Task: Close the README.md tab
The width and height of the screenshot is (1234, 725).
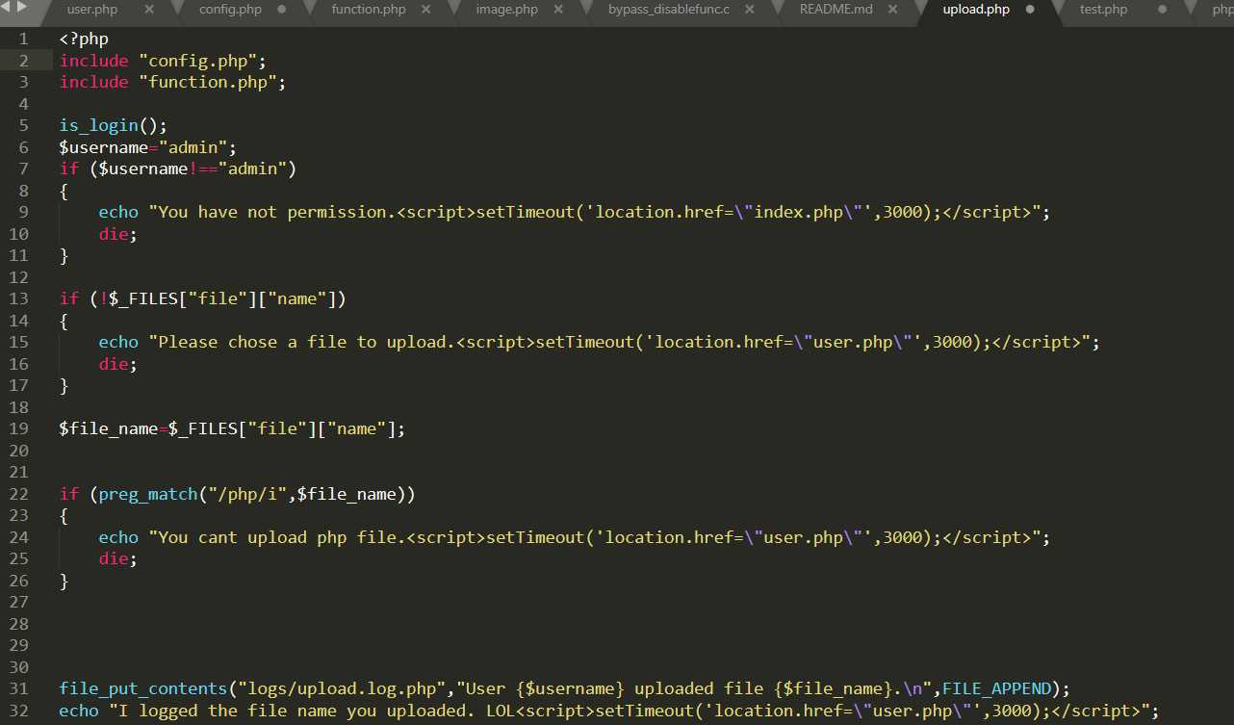Action: pyautogui.click(x=893, y=10)
